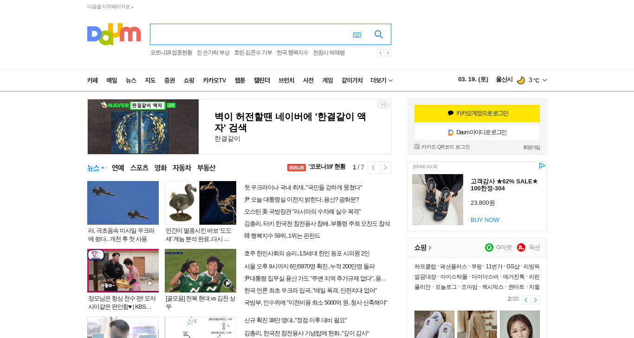Click BUY NOW in sandal ad
The height and width of the screenshot is (338, 634).
click(485, 220)
